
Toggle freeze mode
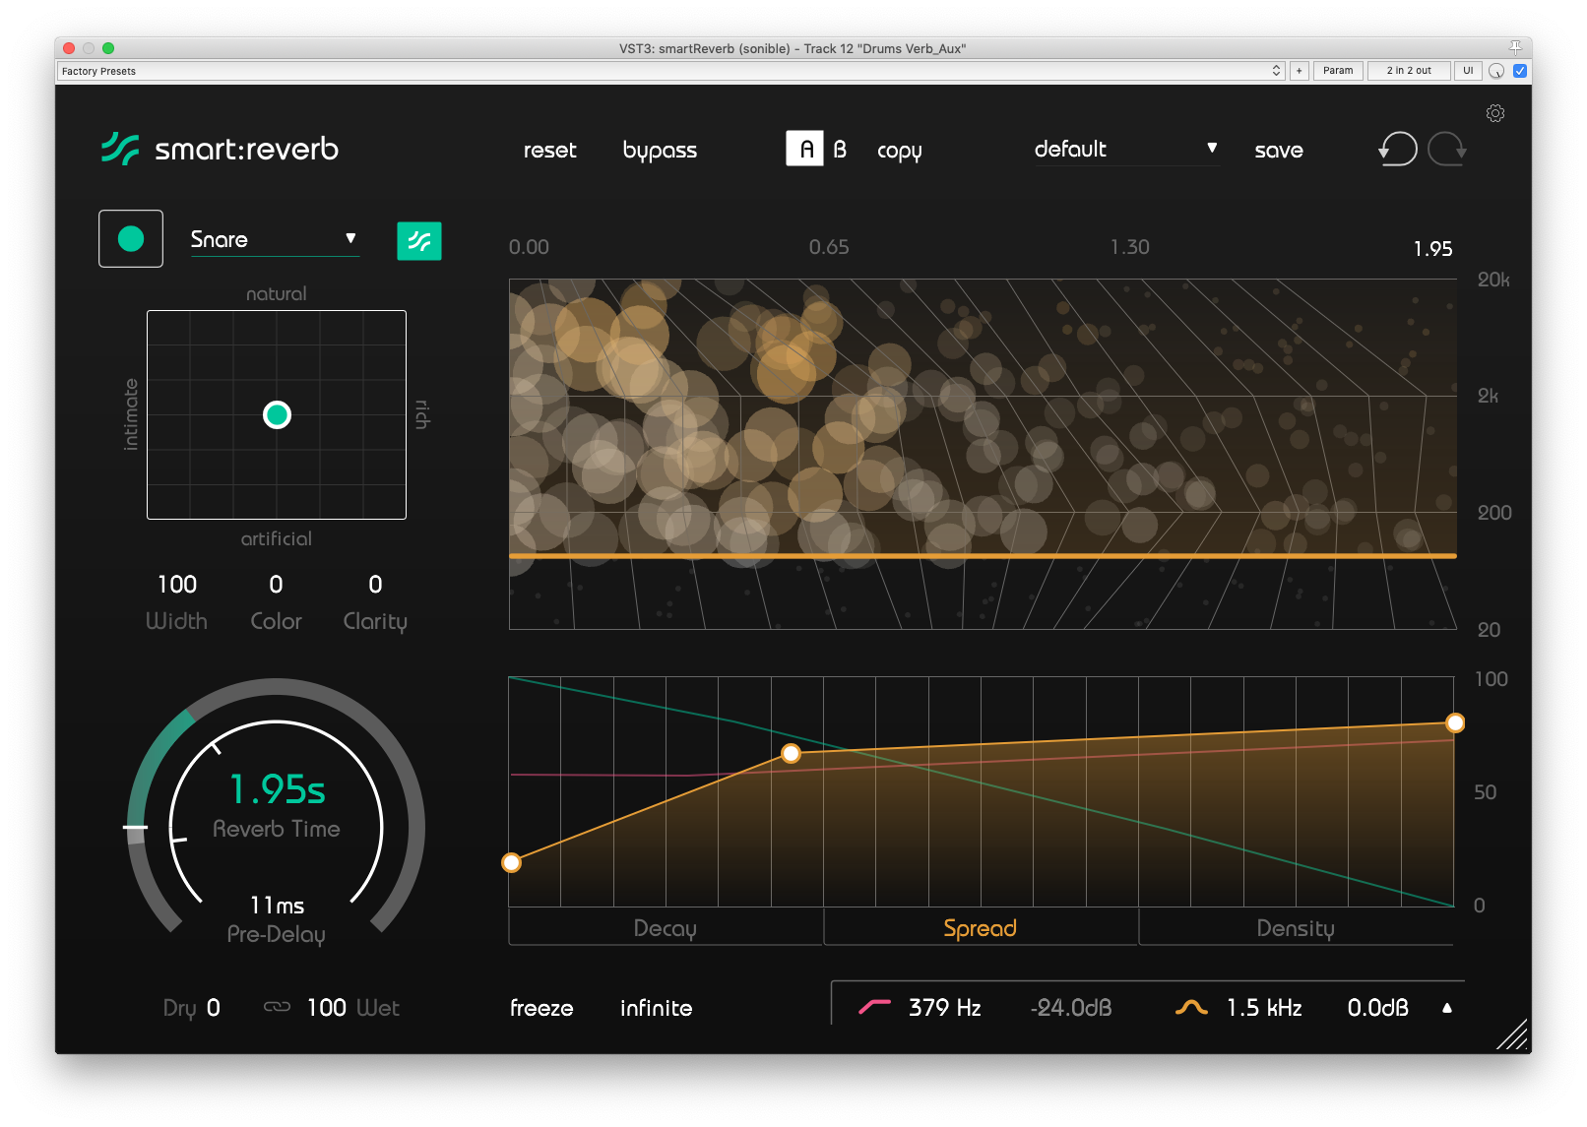coord(541,1008)
